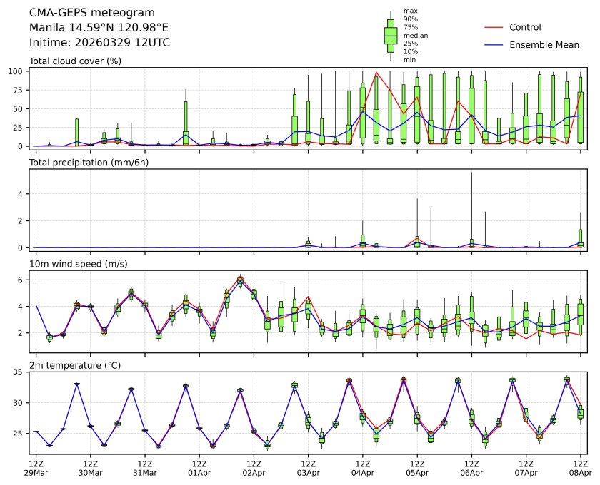
Task: Click the 12Z 01Apr axis tick label
Action: (199, 467)
